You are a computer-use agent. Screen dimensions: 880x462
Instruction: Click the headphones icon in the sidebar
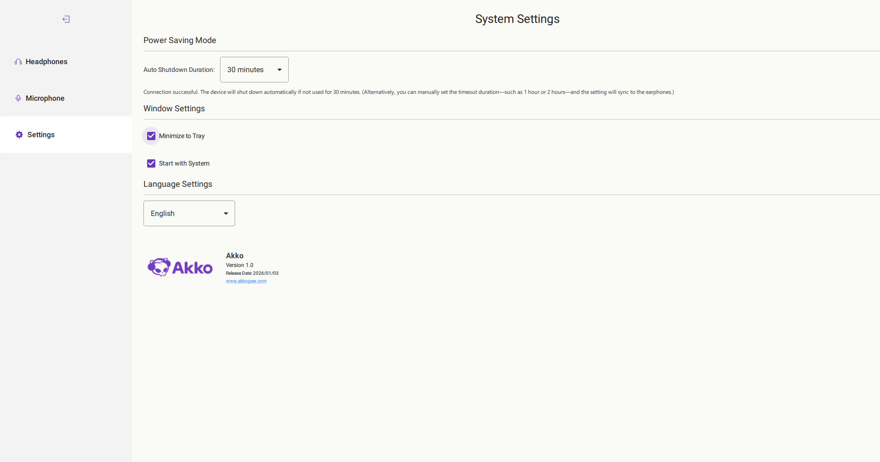(x=18, y=62)
